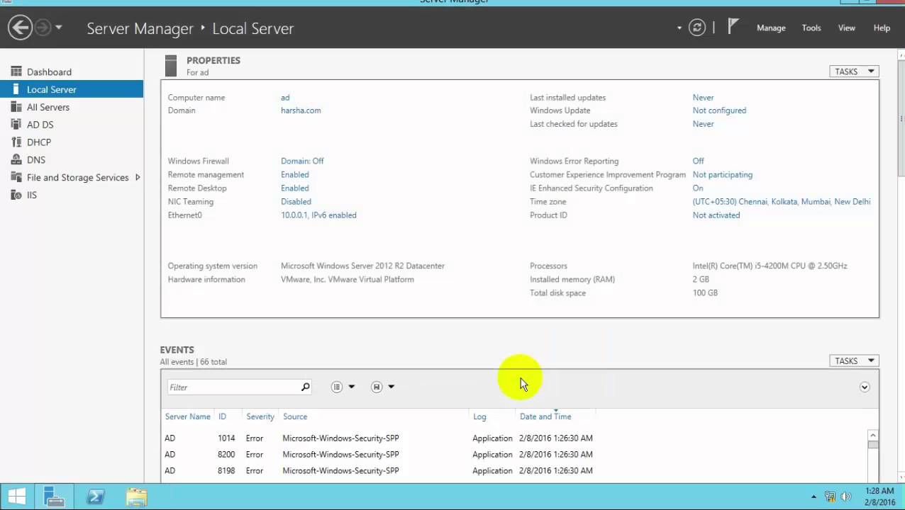The height and width of the screenshot is (510, 905).
Task: Select Local Server in the sidebar
Action: (72, 89)
